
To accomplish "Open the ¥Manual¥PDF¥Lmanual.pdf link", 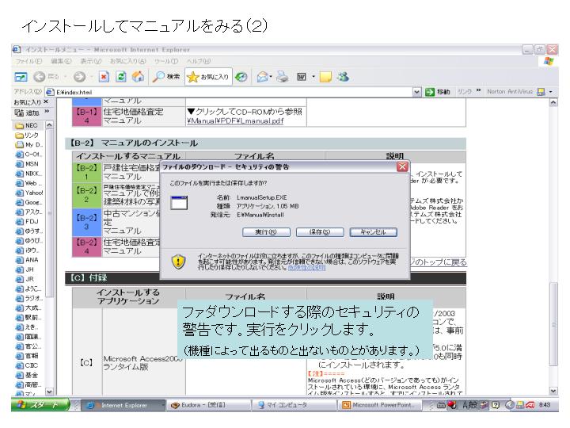I will [235, 120].
